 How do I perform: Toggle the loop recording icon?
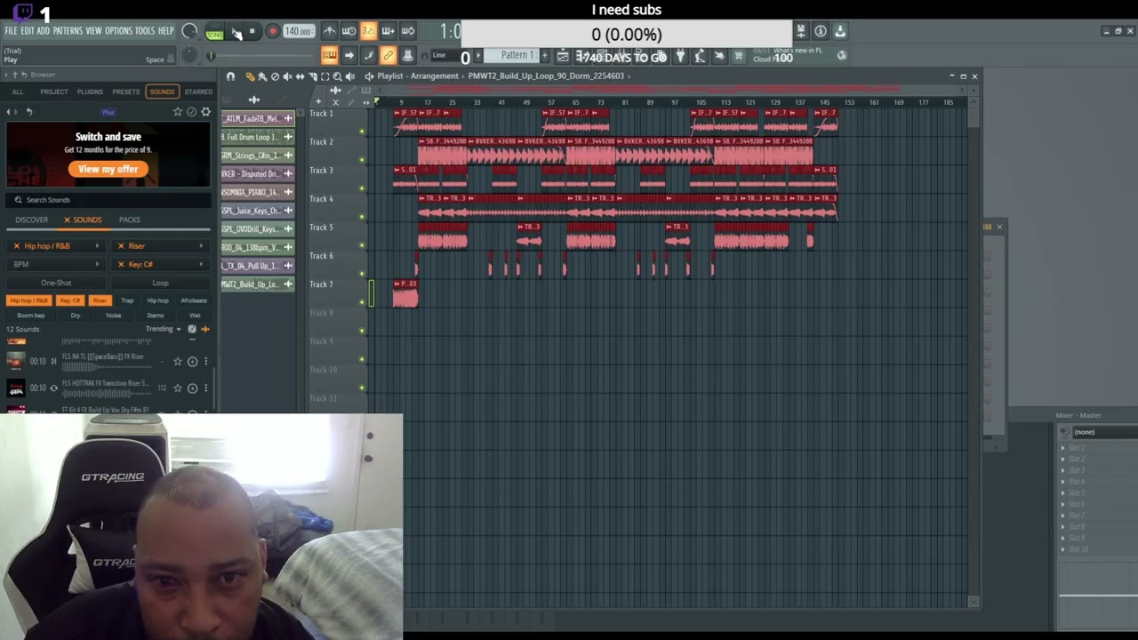[407, 31]
